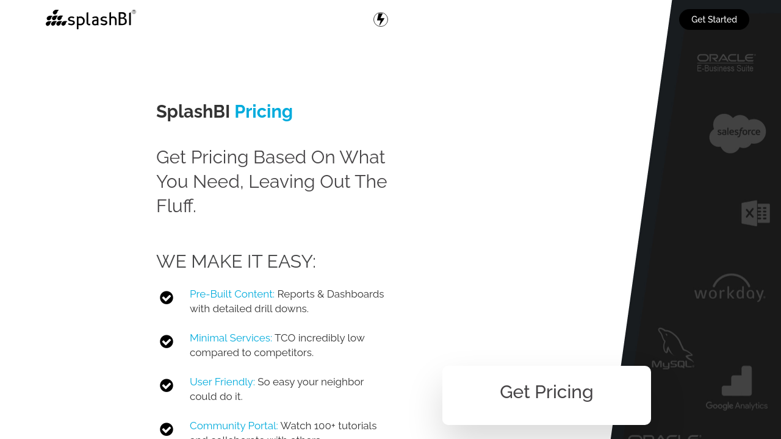Viewport: 781px width, 439px height.
Task: Click the Get Pricing card heading
Action: [546, 392]
